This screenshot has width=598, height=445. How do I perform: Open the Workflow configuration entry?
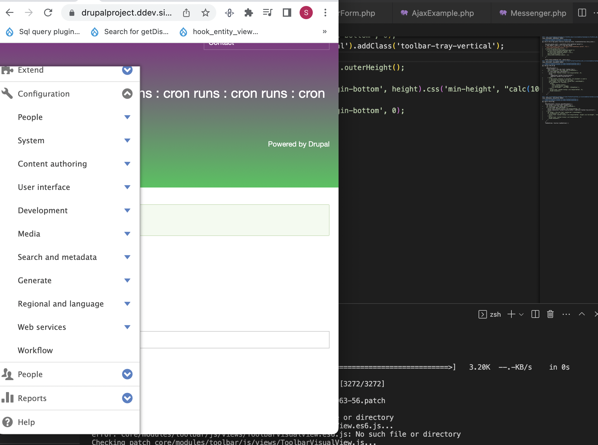click(x=35, y=350)
